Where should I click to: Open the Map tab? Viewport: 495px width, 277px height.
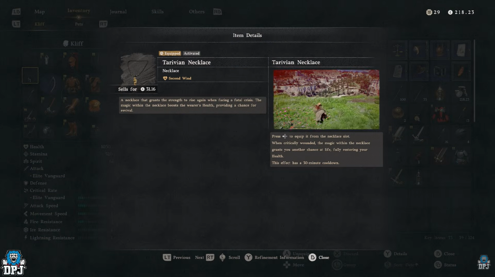coord(39,12)
